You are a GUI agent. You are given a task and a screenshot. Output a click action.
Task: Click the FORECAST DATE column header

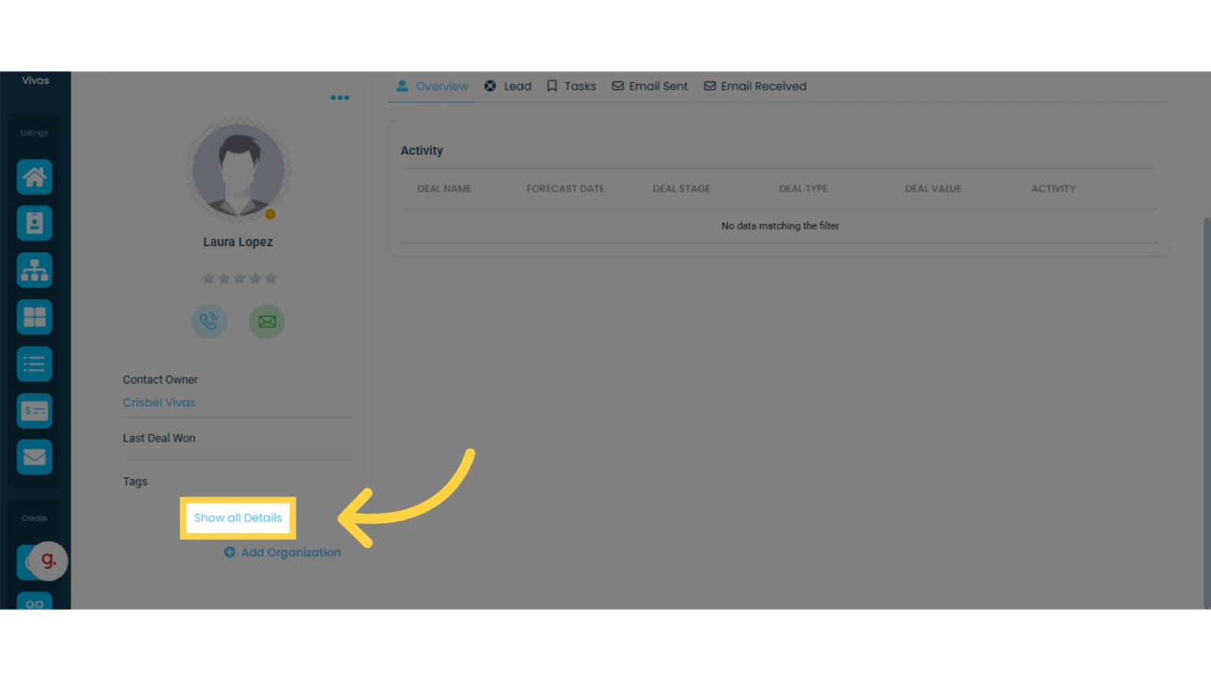565,189
